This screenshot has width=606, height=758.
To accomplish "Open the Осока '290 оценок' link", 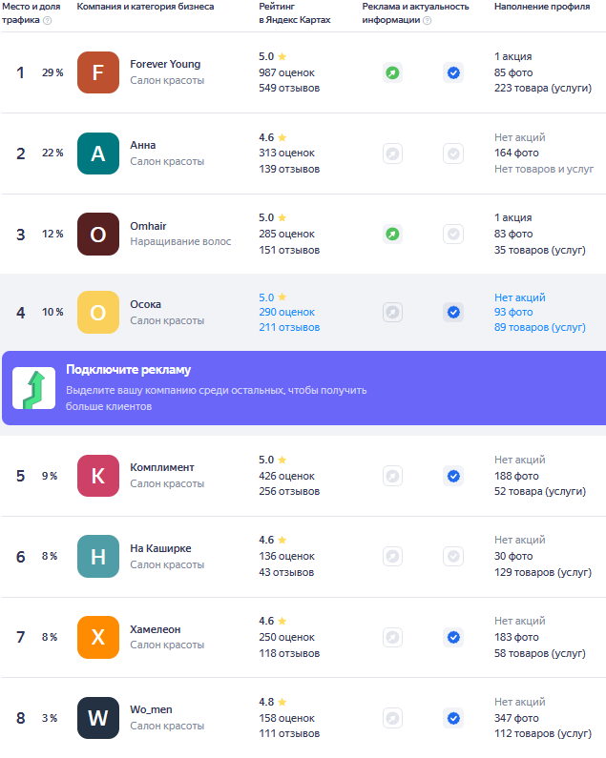I will [286, 312].
